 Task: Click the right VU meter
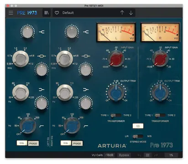pyautogui.click(x=160, y=32)
